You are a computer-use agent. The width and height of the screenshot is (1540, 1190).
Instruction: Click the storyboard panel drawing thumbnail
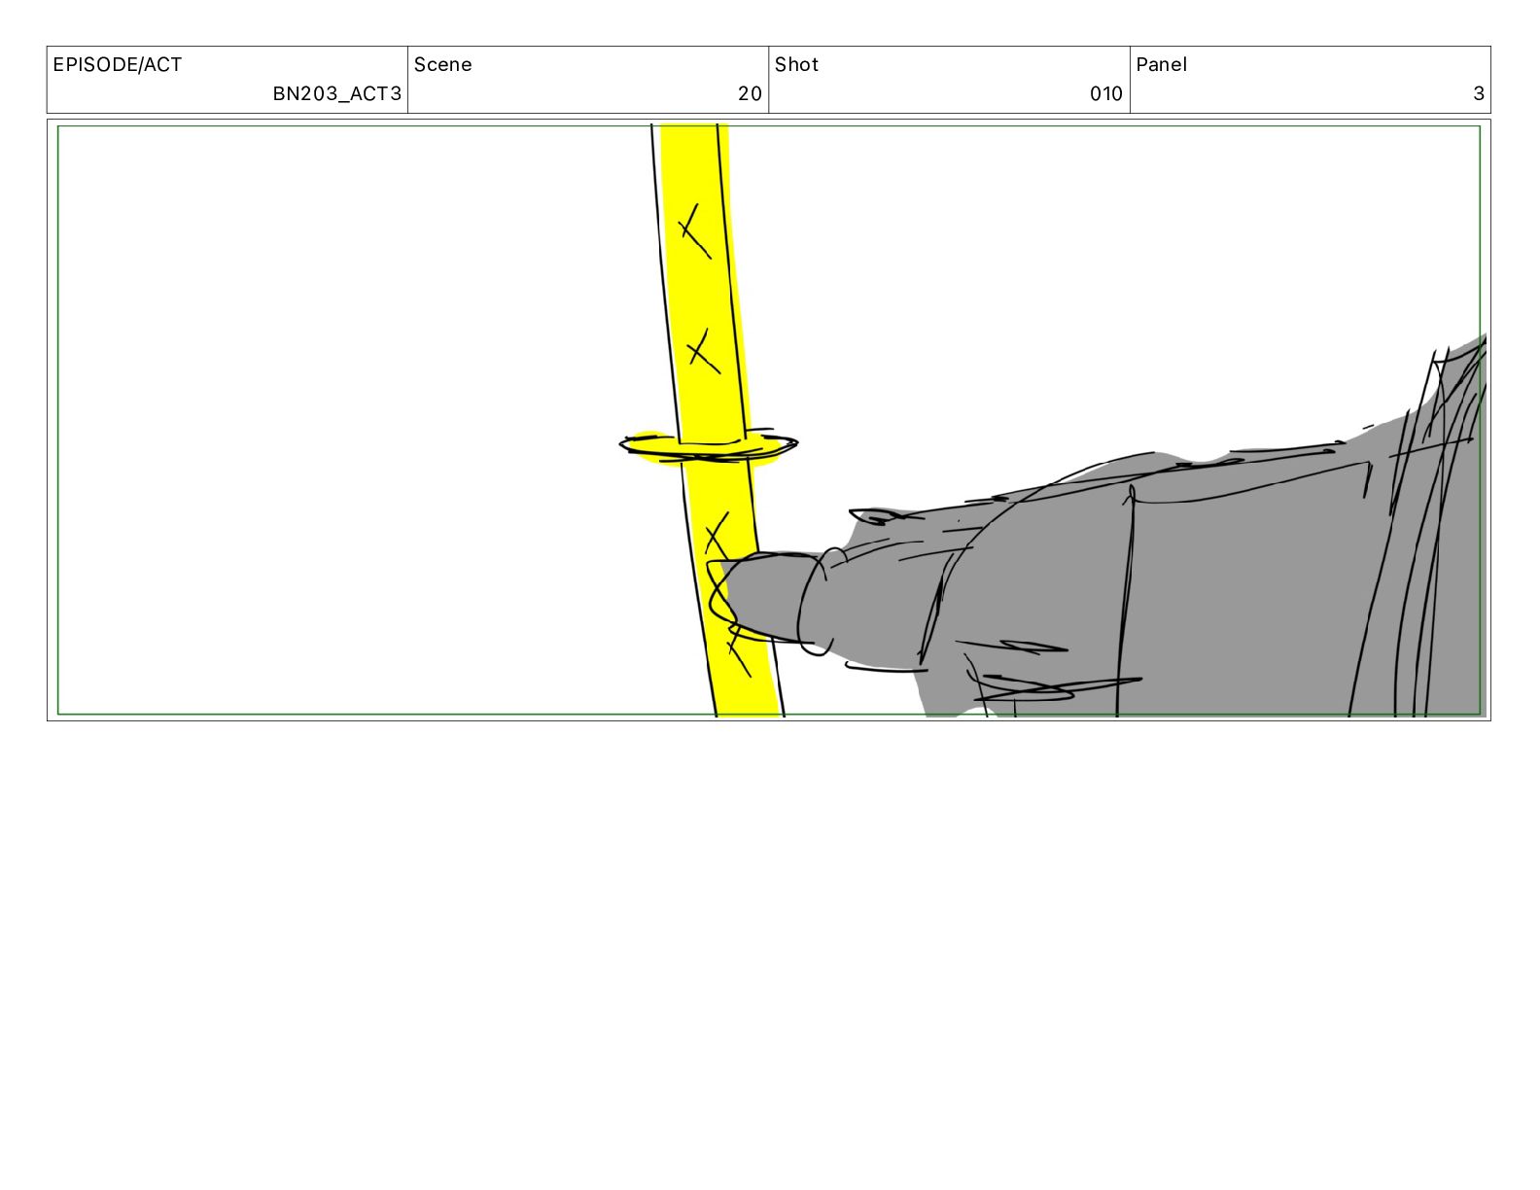pyautogui.click(x=769, y=420)
